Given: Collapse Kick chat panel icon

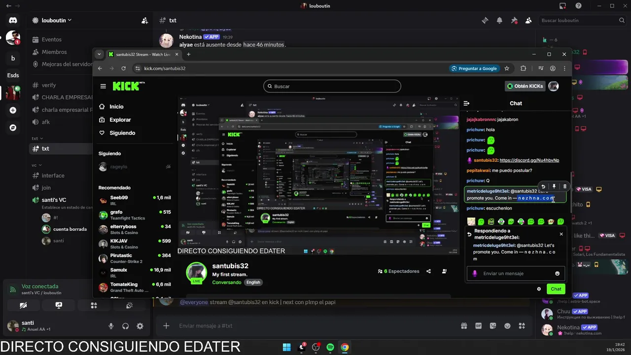Looking at the screenshot, I should 467,104.
